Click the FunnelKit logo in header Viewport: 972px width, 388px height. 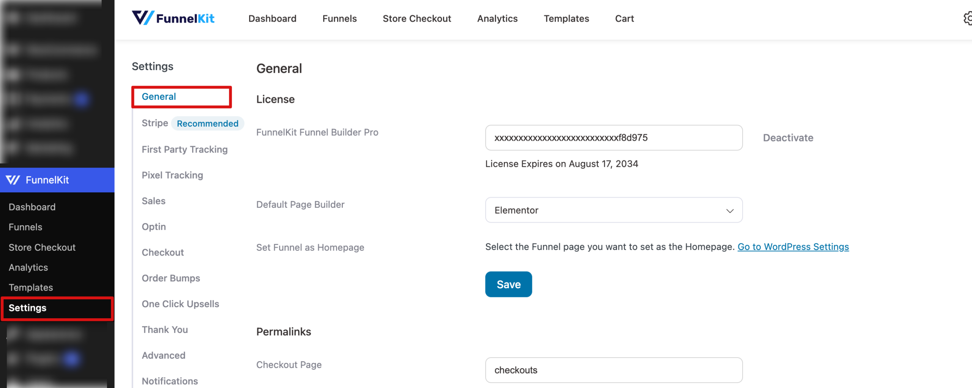pyautogui.click(x=173, y=18)
